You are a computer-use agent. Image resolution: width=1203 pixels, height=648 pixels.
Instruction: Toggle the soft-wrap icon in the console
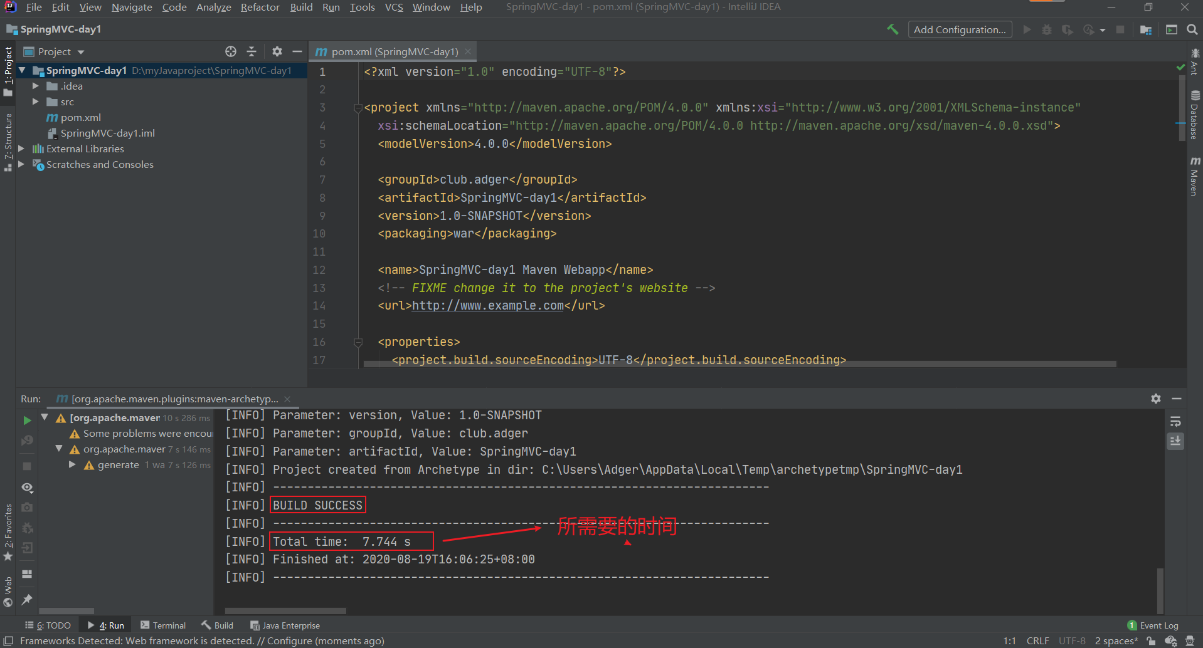1176,421
